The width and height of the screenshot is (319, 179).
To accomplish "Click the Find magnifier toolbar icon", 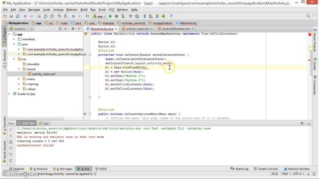I will (59, 16).
